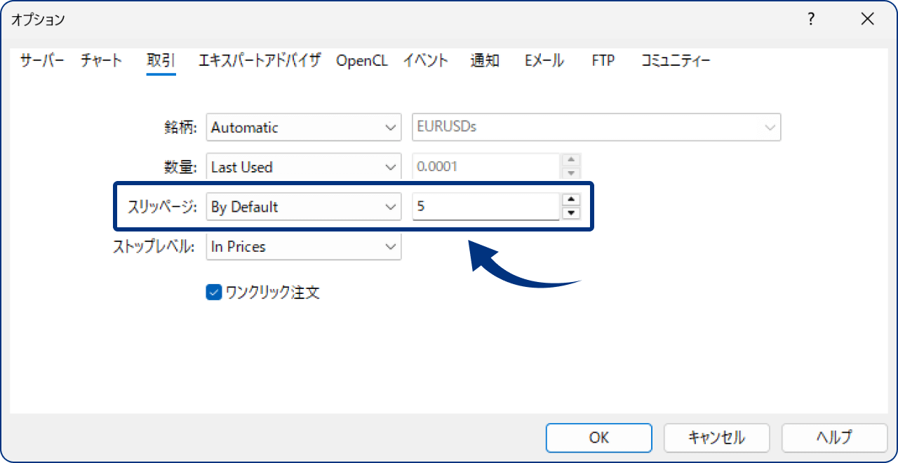Confirm settings with the OK button
The width and height of the screenshot is (898, 463).
pyautogui.click(x=598, y=438)
